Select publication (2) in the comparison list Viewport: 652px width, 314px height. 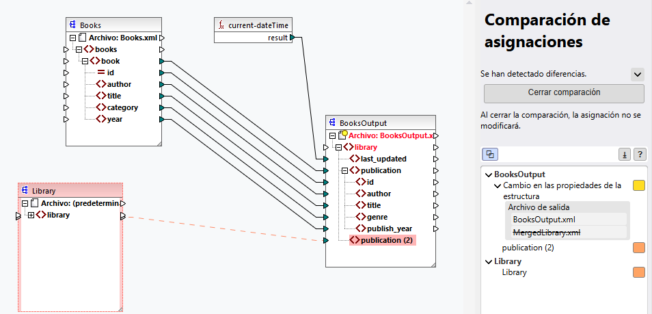coord(528,248)
